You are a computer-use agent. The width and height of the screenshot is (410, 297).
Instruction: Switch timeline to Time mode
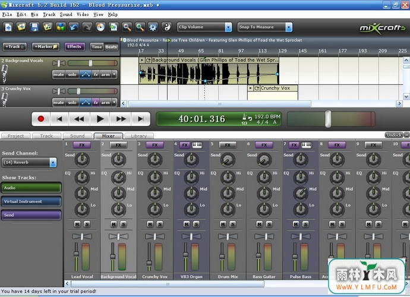tap(97, 47)
